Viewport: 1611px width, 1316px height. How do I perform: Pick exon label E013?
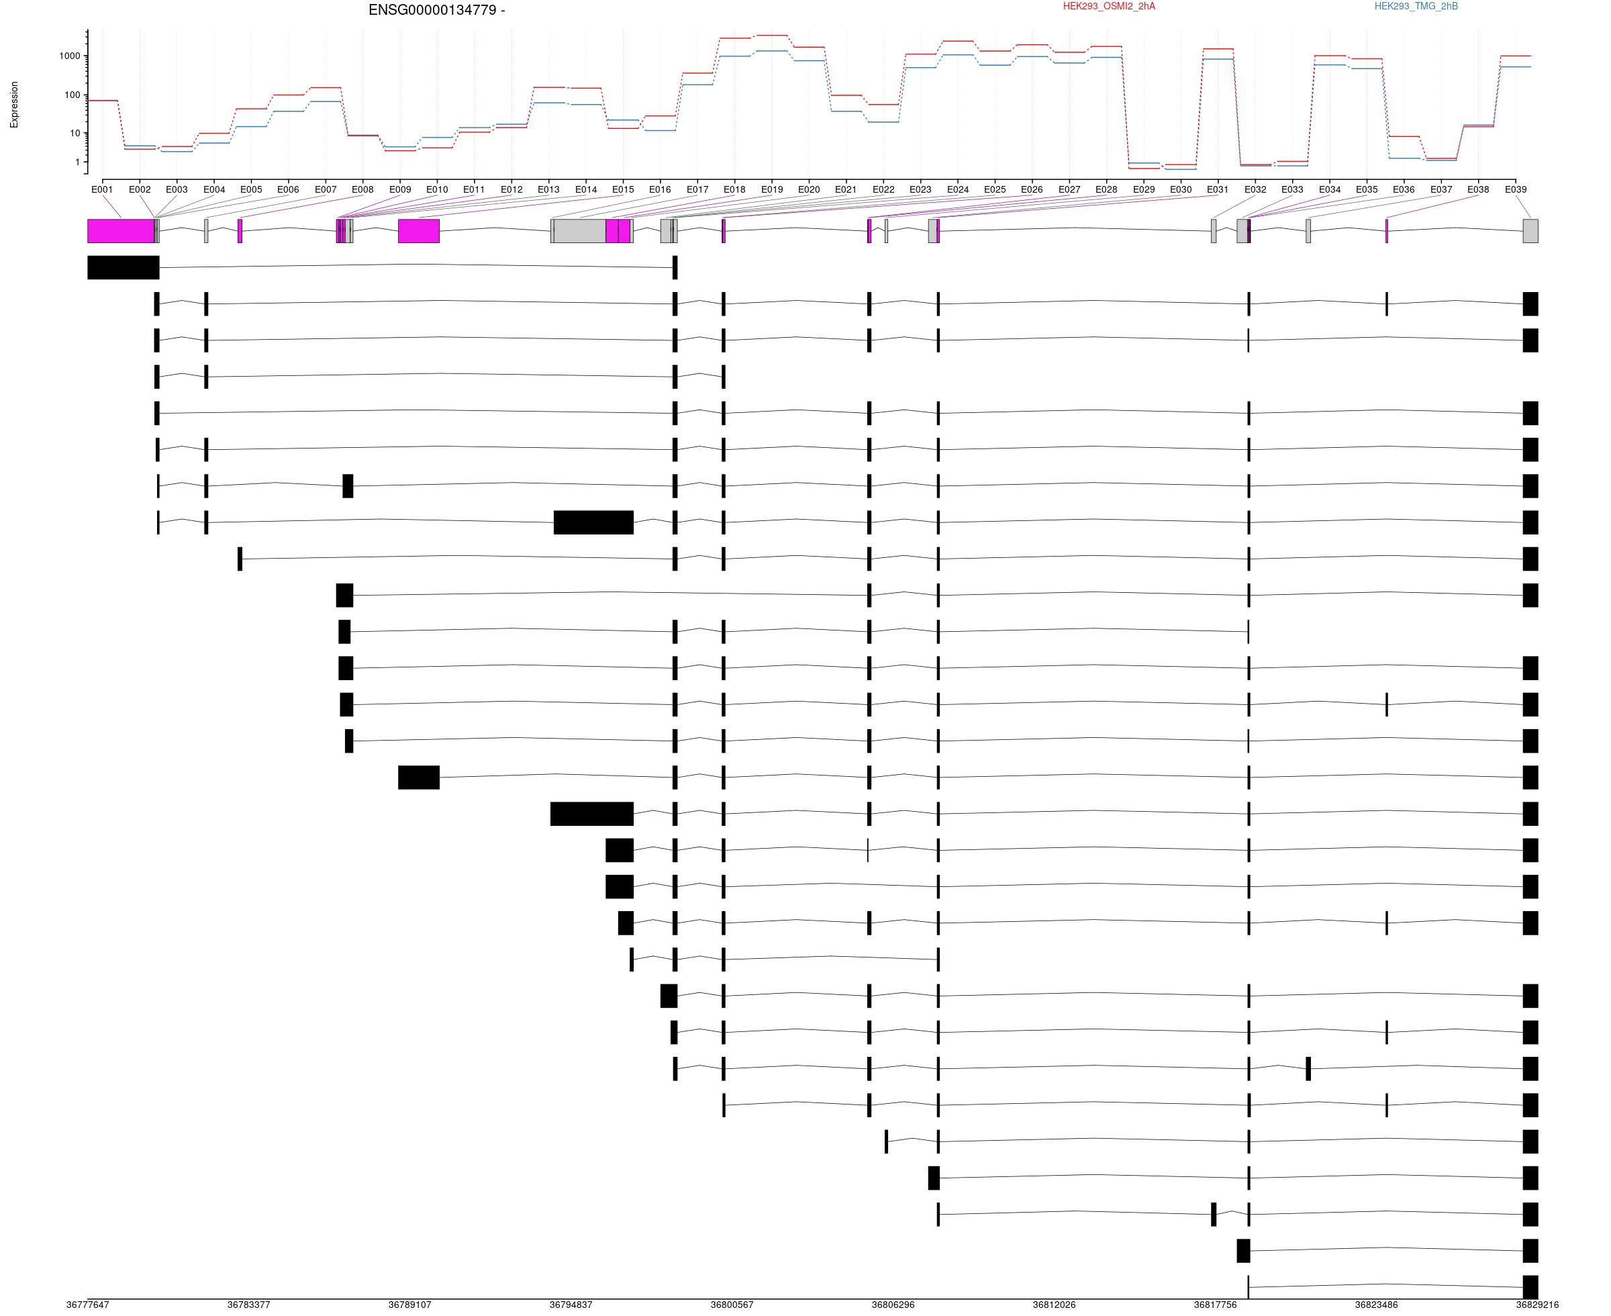pyautogui.click(x=548, y=189)
